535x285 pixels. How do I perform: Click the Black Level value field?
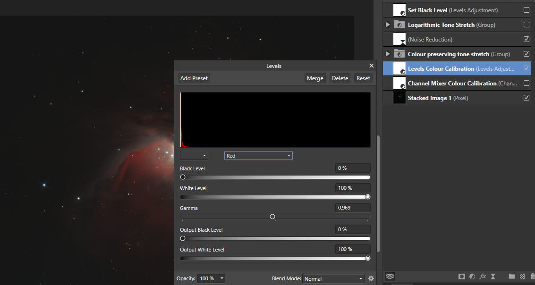tap(353, 168)
